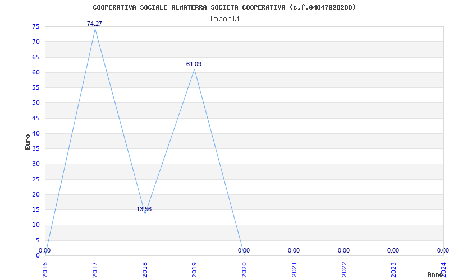Viewport: 449px width, 280px height.
Task: Click the 70 y-axis tick label
Action: pyautogui.click(x=36, y=41)
